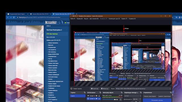The image size is (182, 102).
Task: Open the Файл menu in OBS
Action: (73, 19)
